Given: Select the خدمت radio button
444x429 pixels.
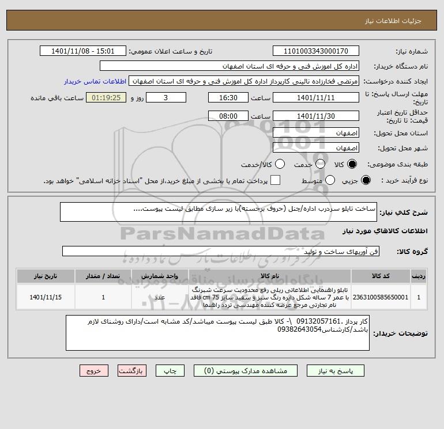Looking at the screenshot, I should (320, 164).
